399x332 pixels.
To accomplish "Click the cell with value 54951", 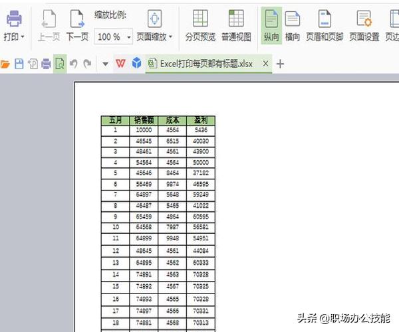I will [201, 238].
